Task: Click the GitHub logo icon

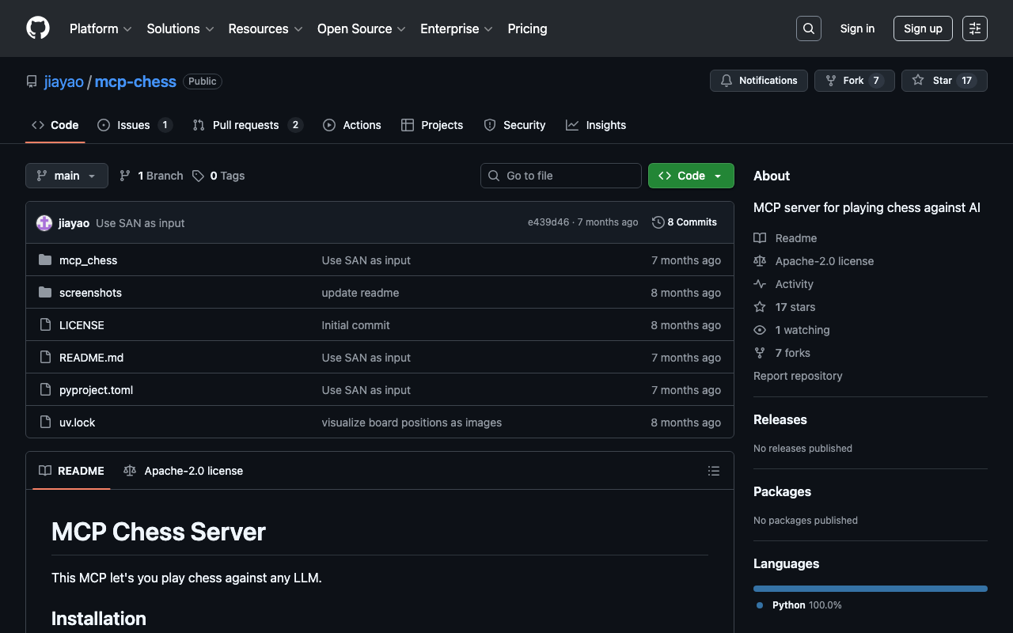Action: [x=38, y=28]
